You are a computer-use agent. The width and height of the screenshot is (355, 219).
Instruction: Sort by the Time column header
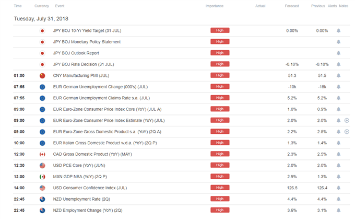click(x=18, y=6)
